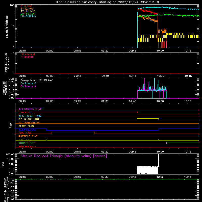Click the 100.00 tick on the SAS axis

pos(10,154)
